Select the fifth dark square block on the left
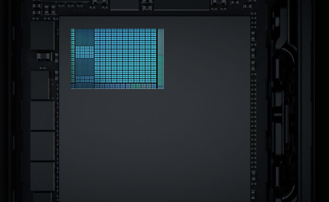This screenshot has width=329, height=202. pyautogui.click(x=42, y=176)
